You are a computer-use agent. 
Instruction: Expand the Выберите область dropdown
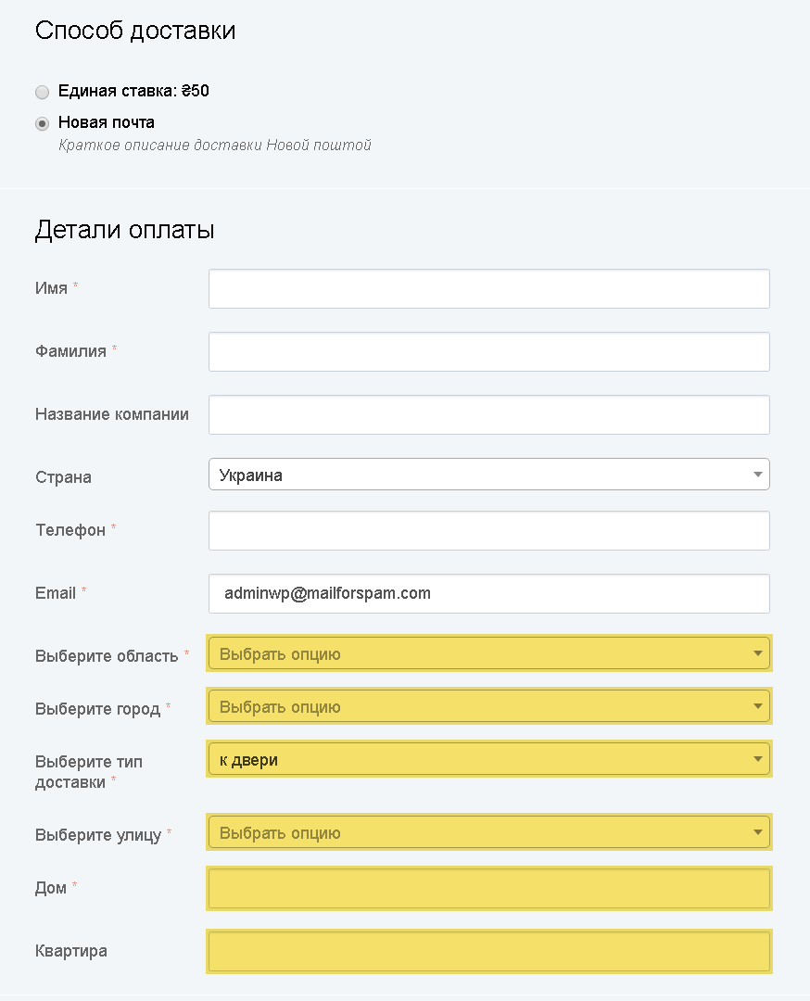pos(489,653)
